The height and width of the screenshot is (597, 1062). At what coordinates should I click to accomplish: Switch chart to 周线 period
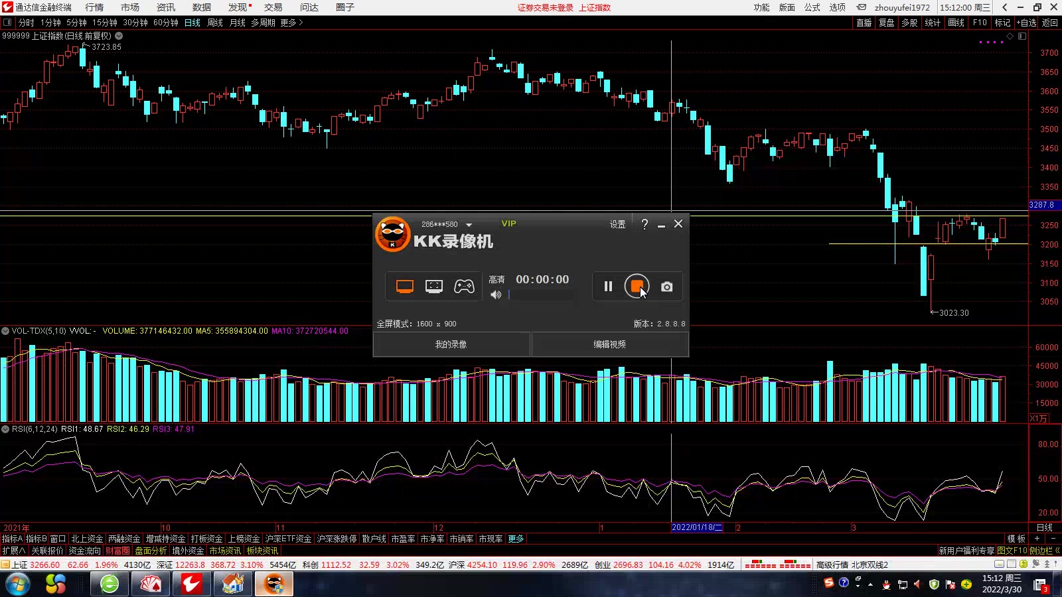215,23
